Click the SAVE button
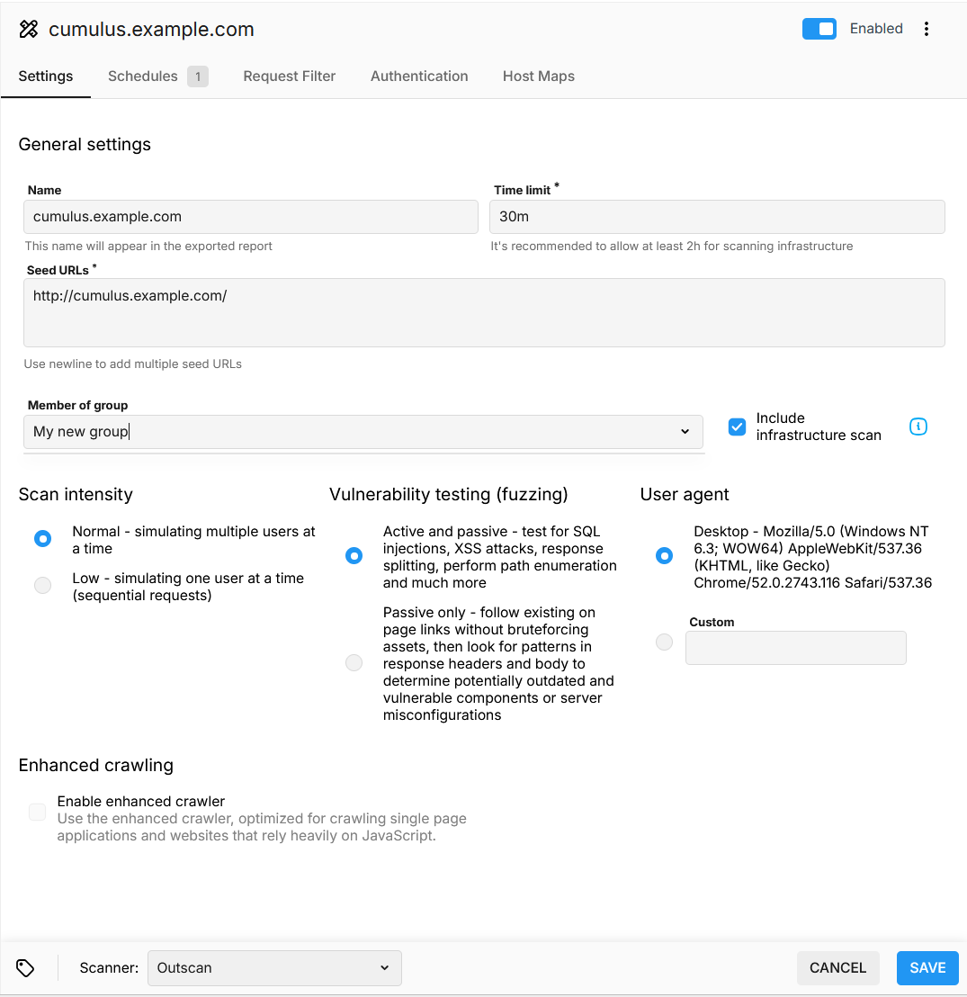 (927, 968)
